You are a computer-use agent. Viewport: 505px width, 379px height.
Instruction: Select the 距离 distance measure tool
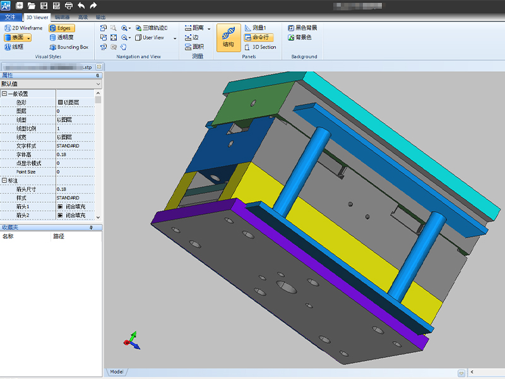click(194, 28)
